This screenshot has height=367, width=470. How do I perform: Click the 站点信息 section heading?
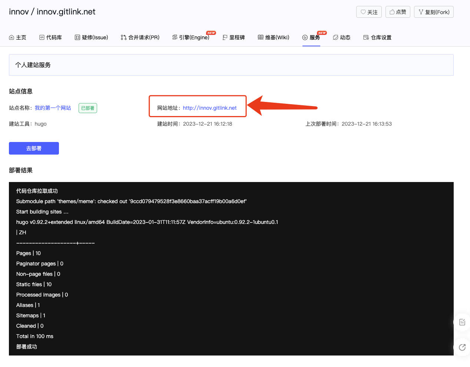21,91
